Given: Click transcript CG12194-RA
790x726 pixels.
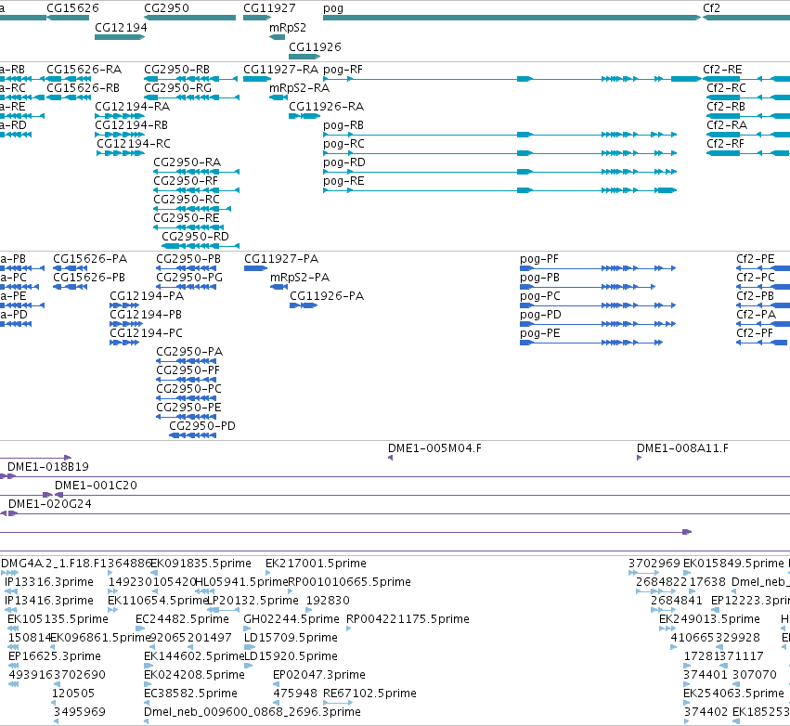Looking at the screenshot, I should click(x=120, y=116).
